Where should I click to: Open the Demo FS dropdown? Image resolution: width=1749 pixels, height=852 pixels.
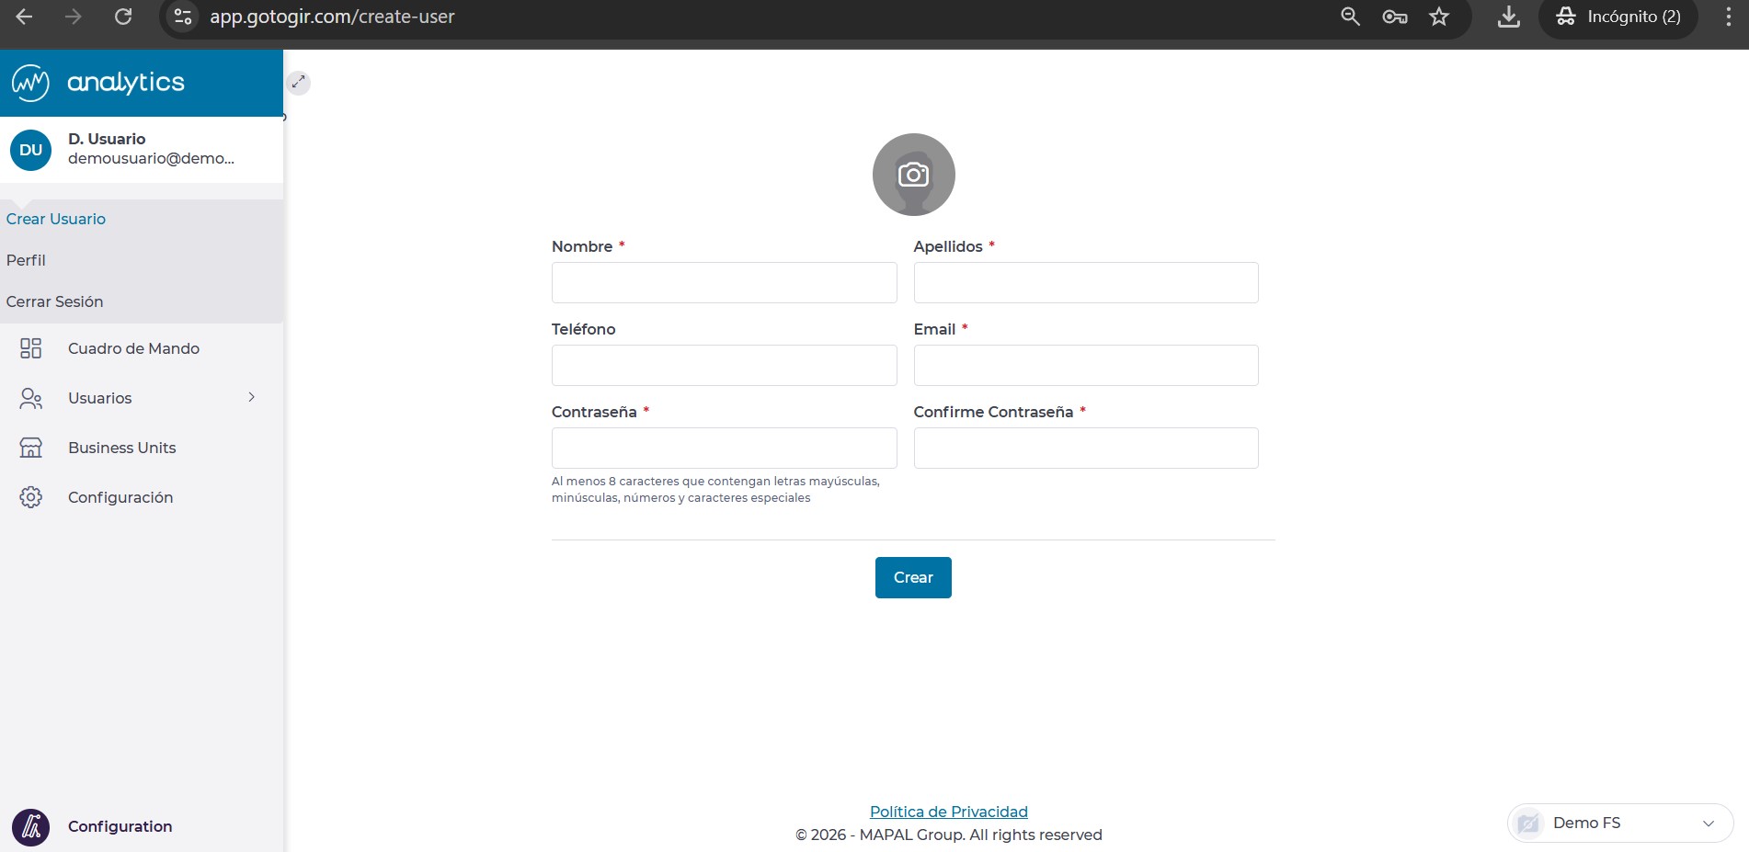(x=1619, y=823)
